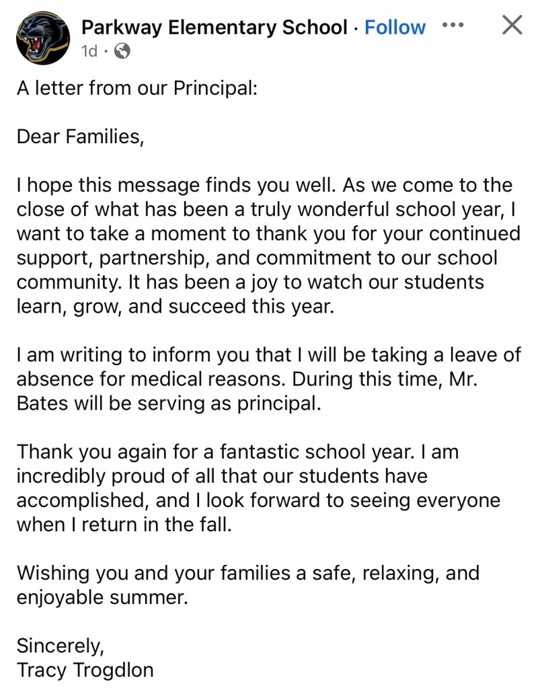Click the line 'when I return in the fall.'

pos(124,524)
